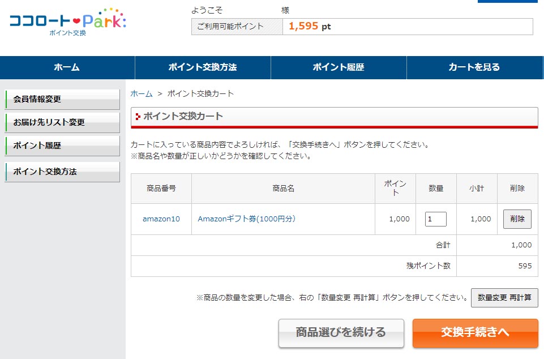
Task: Click the ご利用可能ポイント label
Action: [x=230, y=27]
